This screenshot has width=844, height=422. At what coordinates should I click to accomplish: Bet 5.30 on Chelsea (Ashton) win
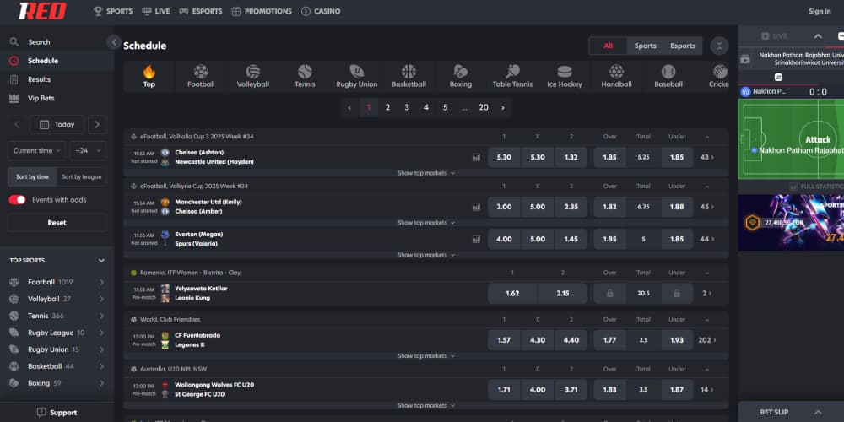pos(504,157)
